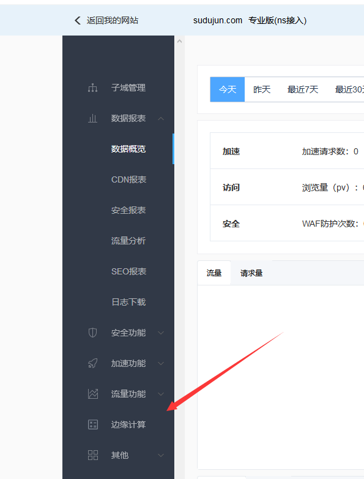
Task: Click the shield icon for 安全功能
Action: click(x=93, y=333)
